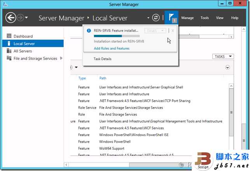The width and height of the screenshot is (250, 171).
Task: Maximize the Server Manager window
Action: [230, 3]
